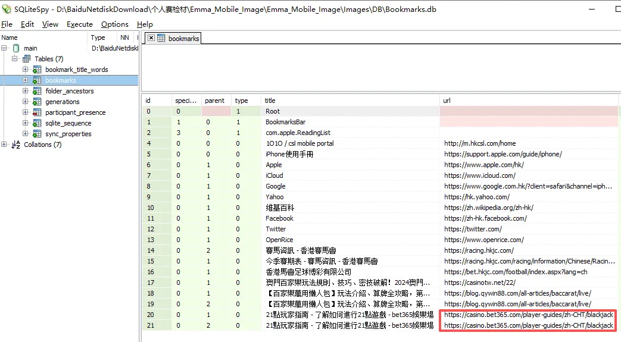Select the https://casinotw.net/22/ url cell
The image size is (621, 342).
pyautogui.click(x=529, y=283)
